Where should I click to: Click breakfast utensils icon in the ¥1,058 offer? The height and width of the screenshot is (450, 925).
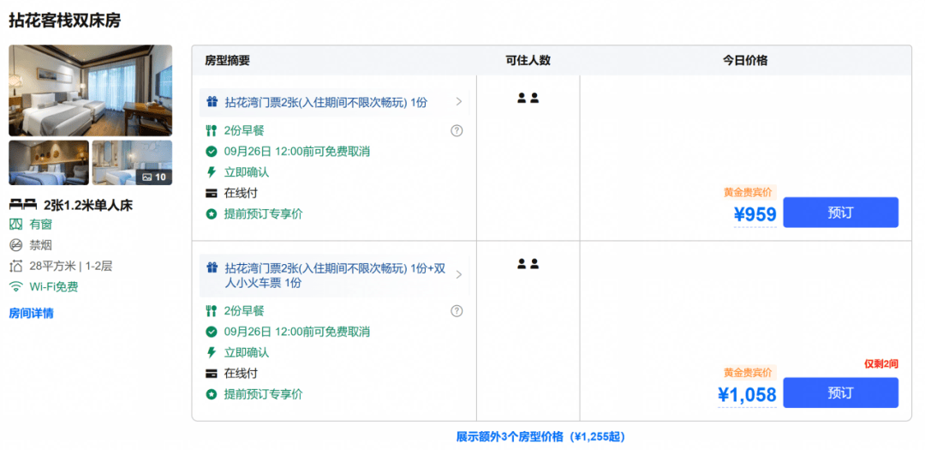pyautogui.click(x=212, y=310)
